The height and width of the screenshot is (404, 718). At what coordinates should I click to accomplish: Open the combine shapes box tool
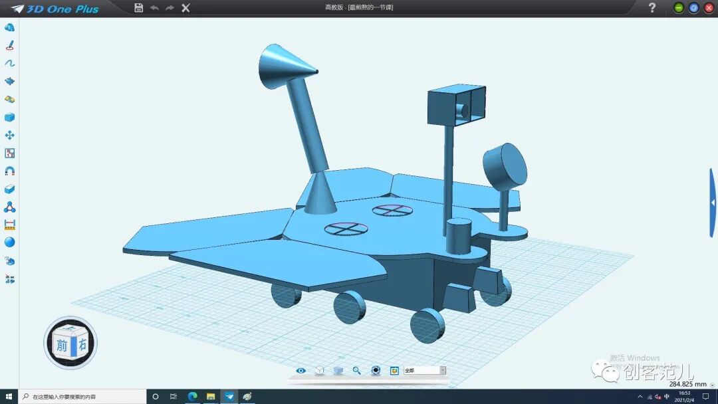pyautogui.click(x=9, y=189)
